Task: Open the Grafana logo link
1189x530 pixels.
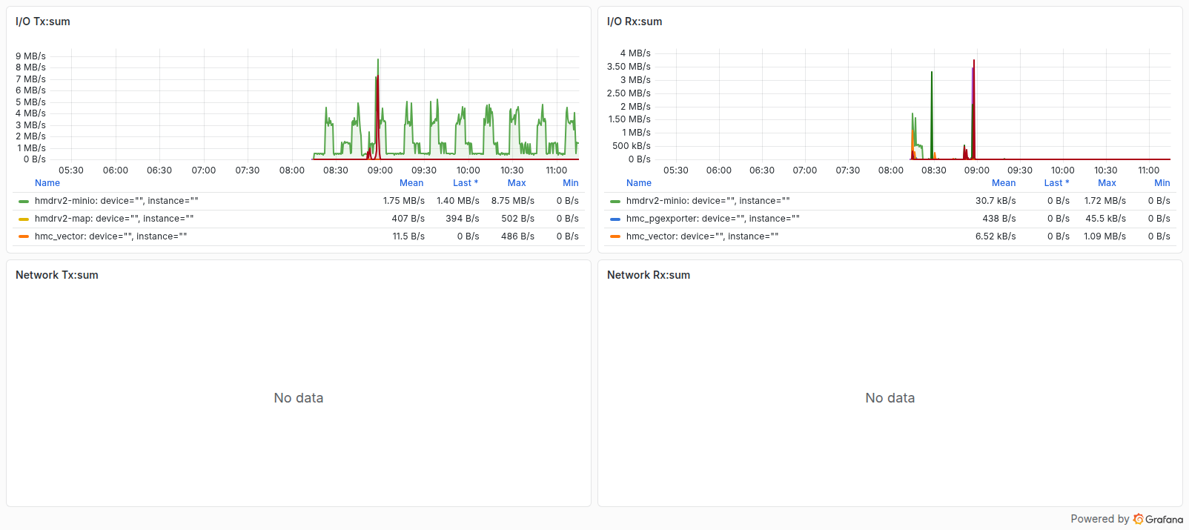Action: coord(1158,519)
